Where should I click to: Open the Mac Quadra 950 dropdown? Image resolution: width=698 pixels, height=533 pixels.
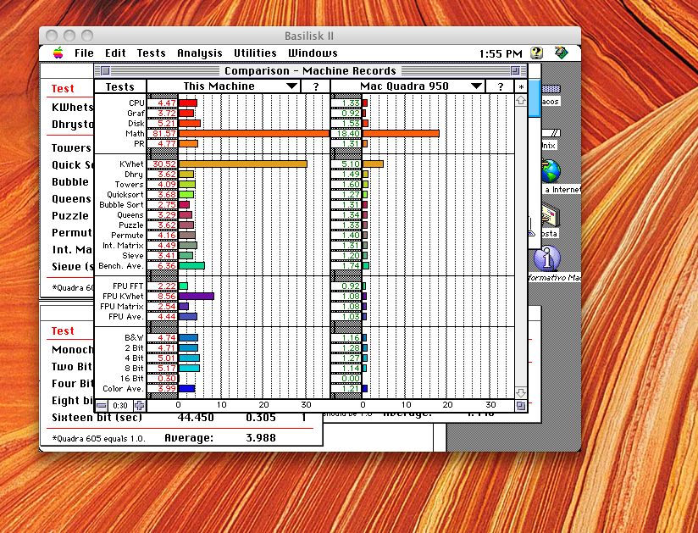click(x=407, y=86)
